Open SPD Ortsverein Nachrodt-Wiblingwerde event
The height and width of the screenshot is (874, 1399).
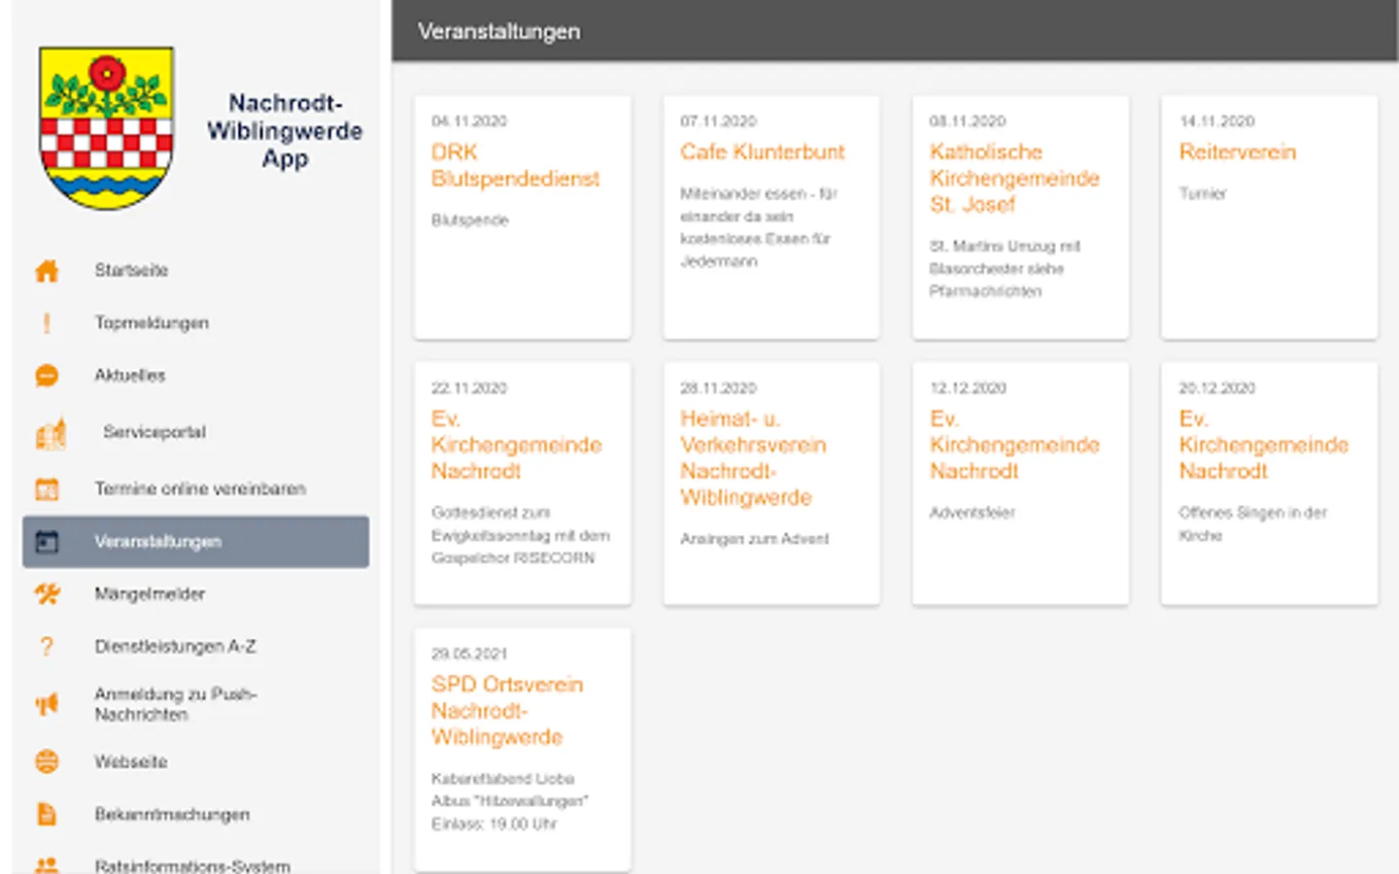click(507, 711)
